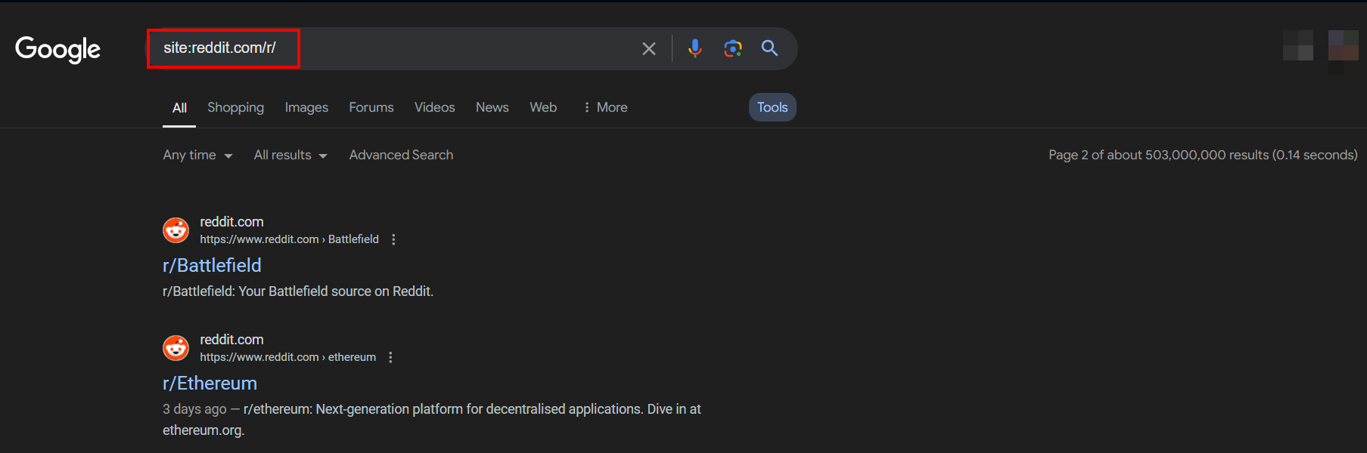Go to the News tab

(x=492, y=107)
